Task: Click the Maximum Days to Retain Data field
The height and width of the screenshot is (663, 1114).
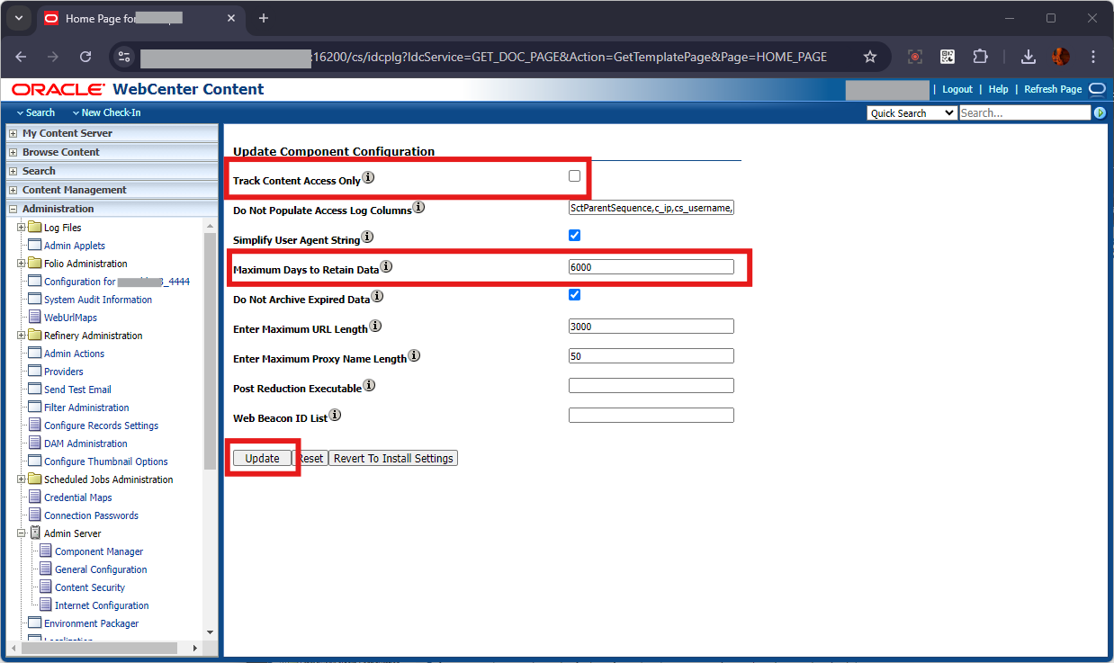Action: (651, 267)
